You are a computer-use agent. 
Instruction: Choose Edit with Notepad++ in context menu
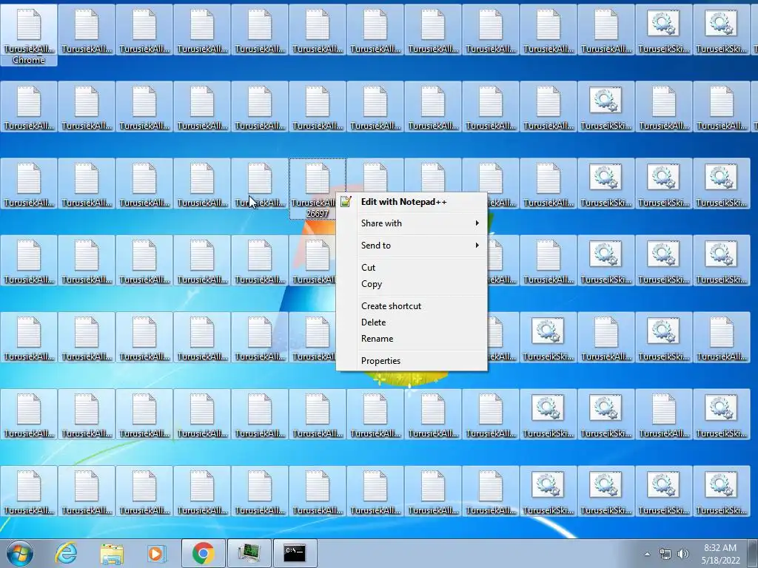(412, 202)
